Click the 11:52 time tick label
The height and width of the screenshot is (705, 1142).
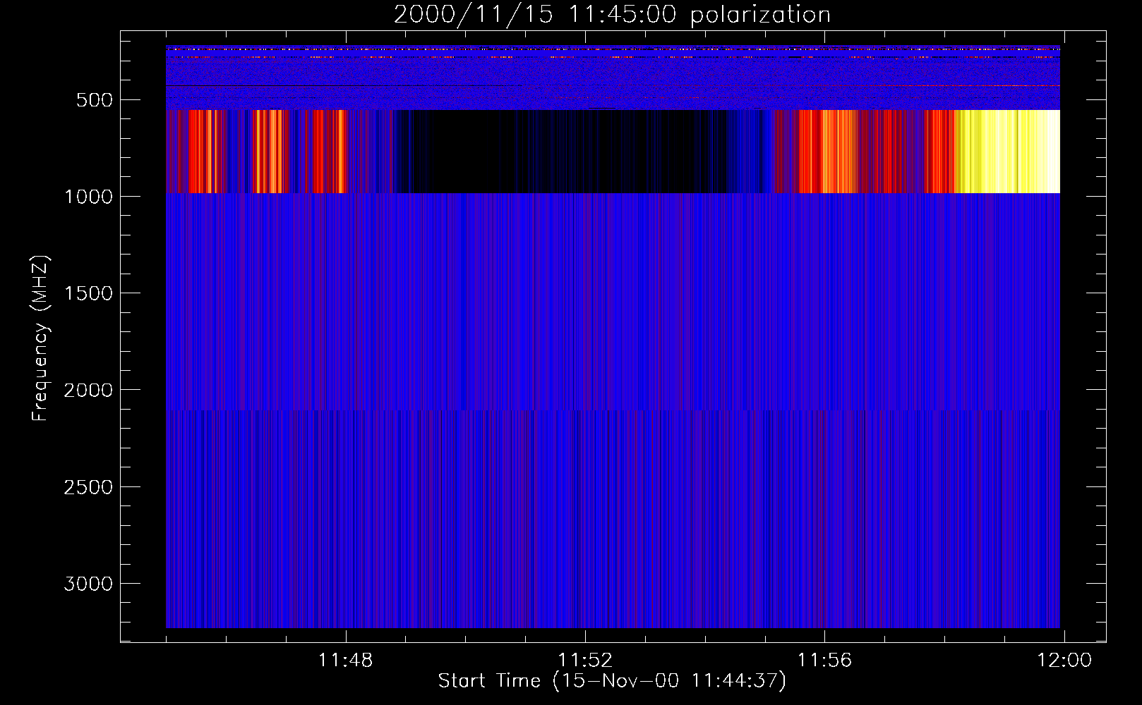585,661
